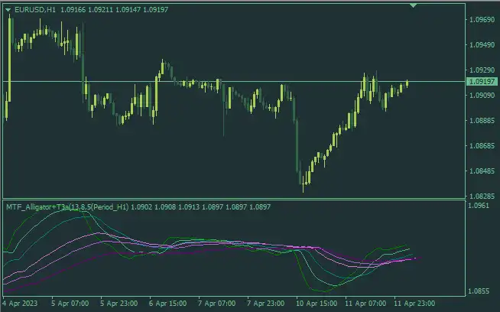This screenshot has height=312, width=500.
Task: Click the 1.09490 price scale label
Action: (482, 45)
